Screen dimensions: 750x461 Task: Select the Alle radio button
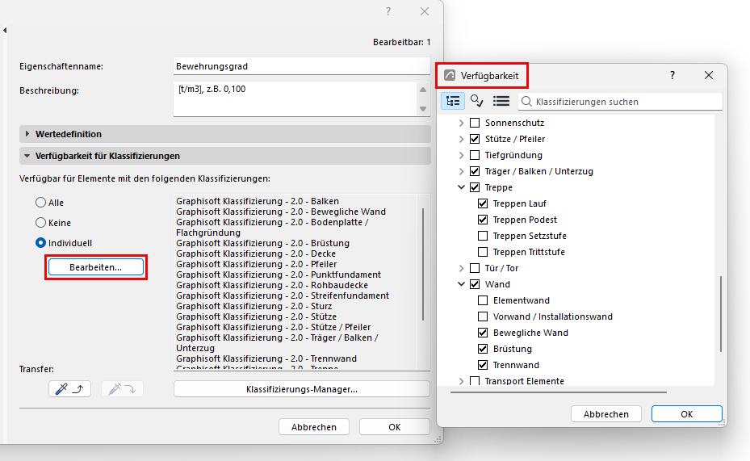click(x=40, y=203)
